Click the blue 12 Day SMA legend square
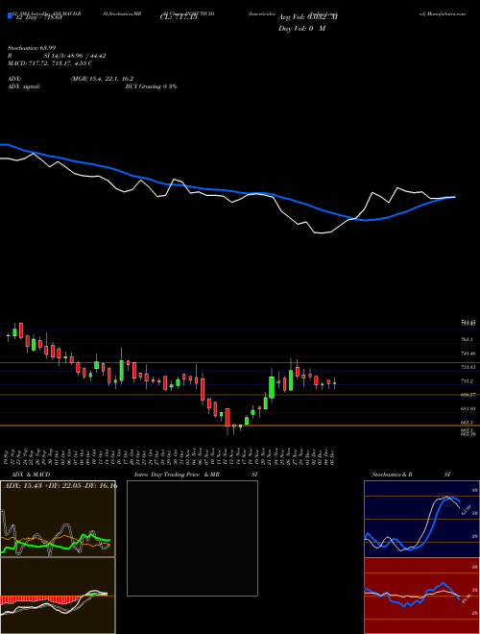Viewport: 480px width, 634px height. point(10,16)
